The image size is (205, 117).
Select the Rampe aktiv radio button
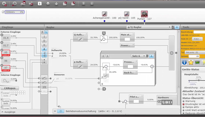184,108
